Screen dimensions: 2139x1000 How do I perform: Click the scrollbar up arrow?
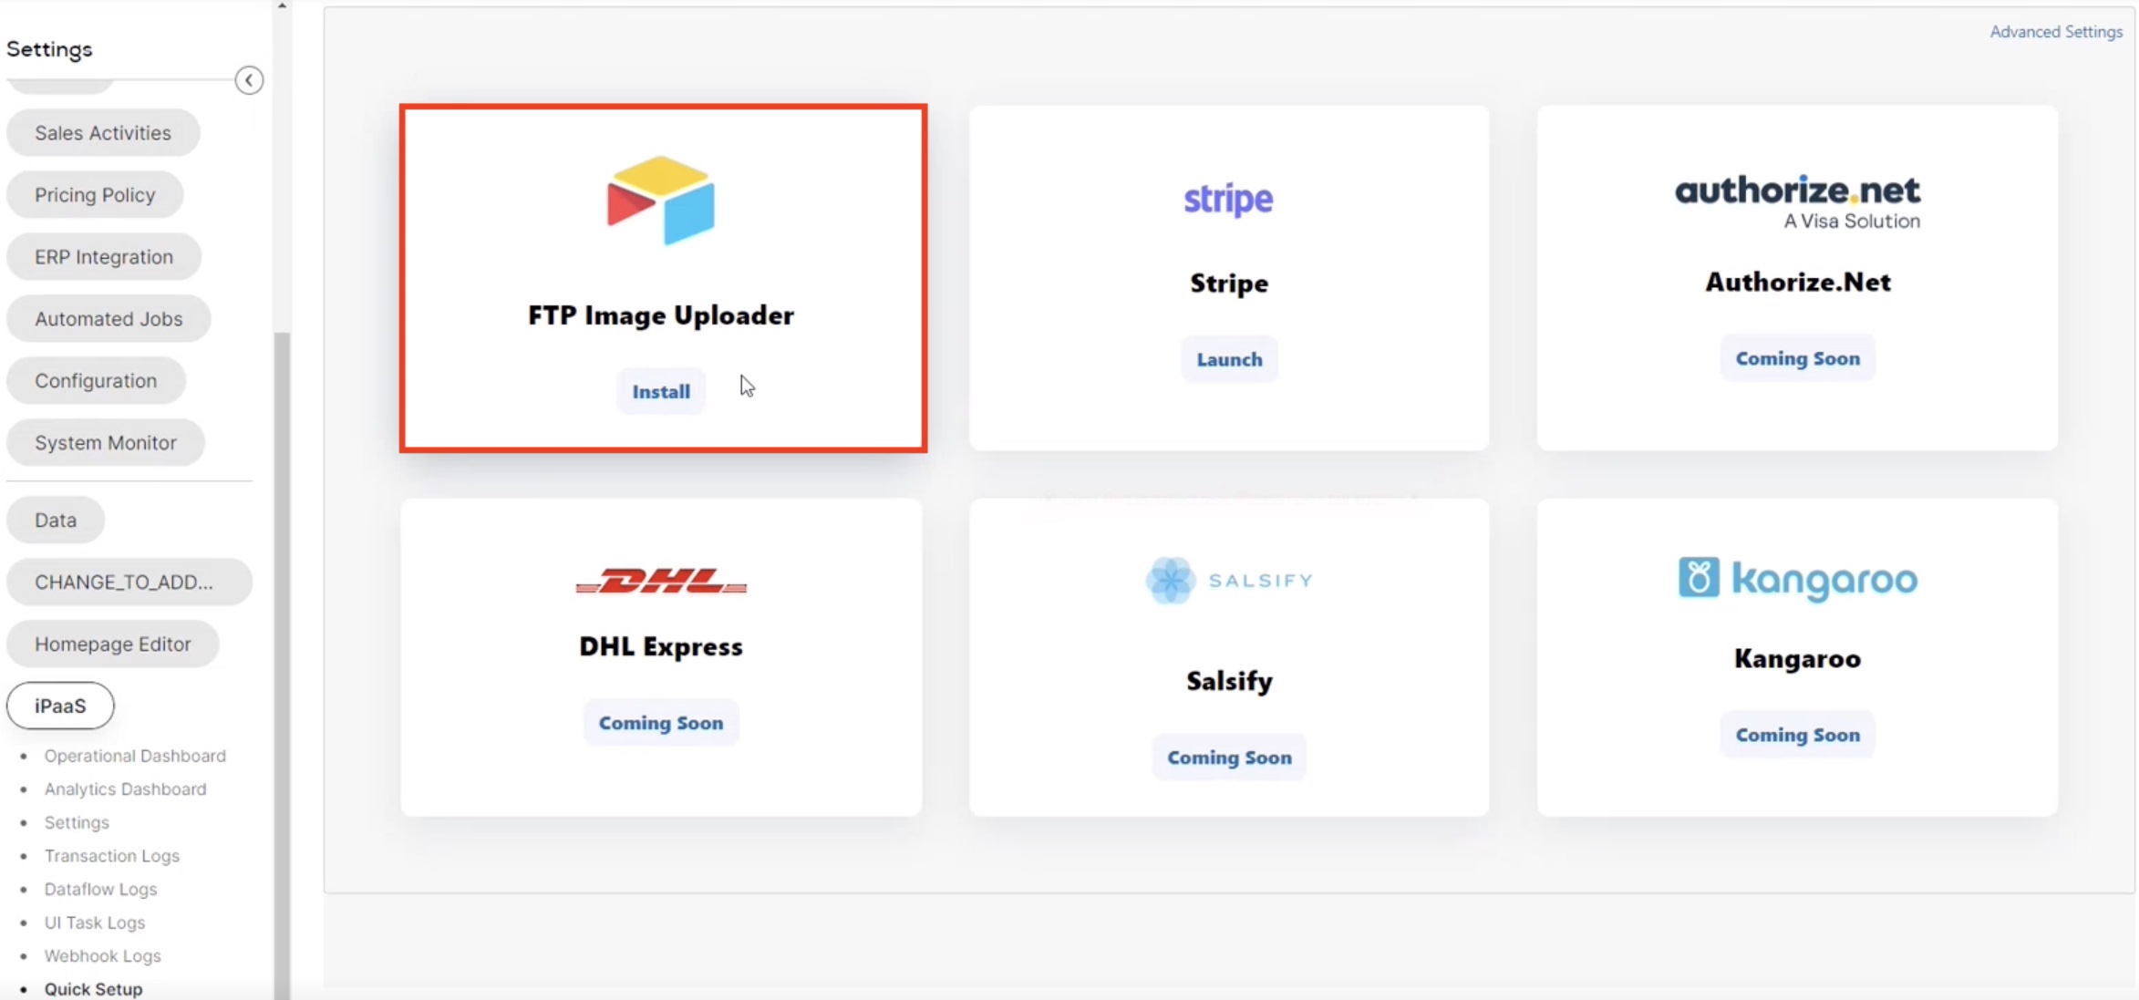[283, 5]
